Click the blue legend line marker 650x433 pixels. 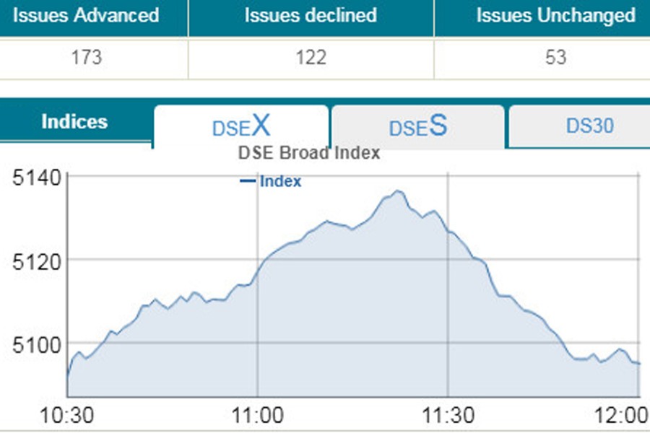(247, 181)
